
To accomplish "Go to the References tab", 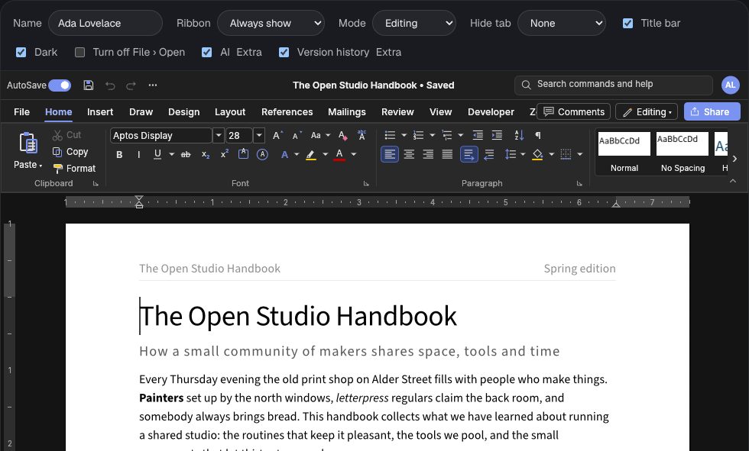I will tap(287, 112).
